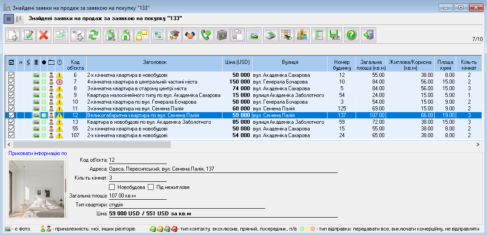Click the funnel filter icon
This screenshot has width=487, height=235.
tap(78, 35)
